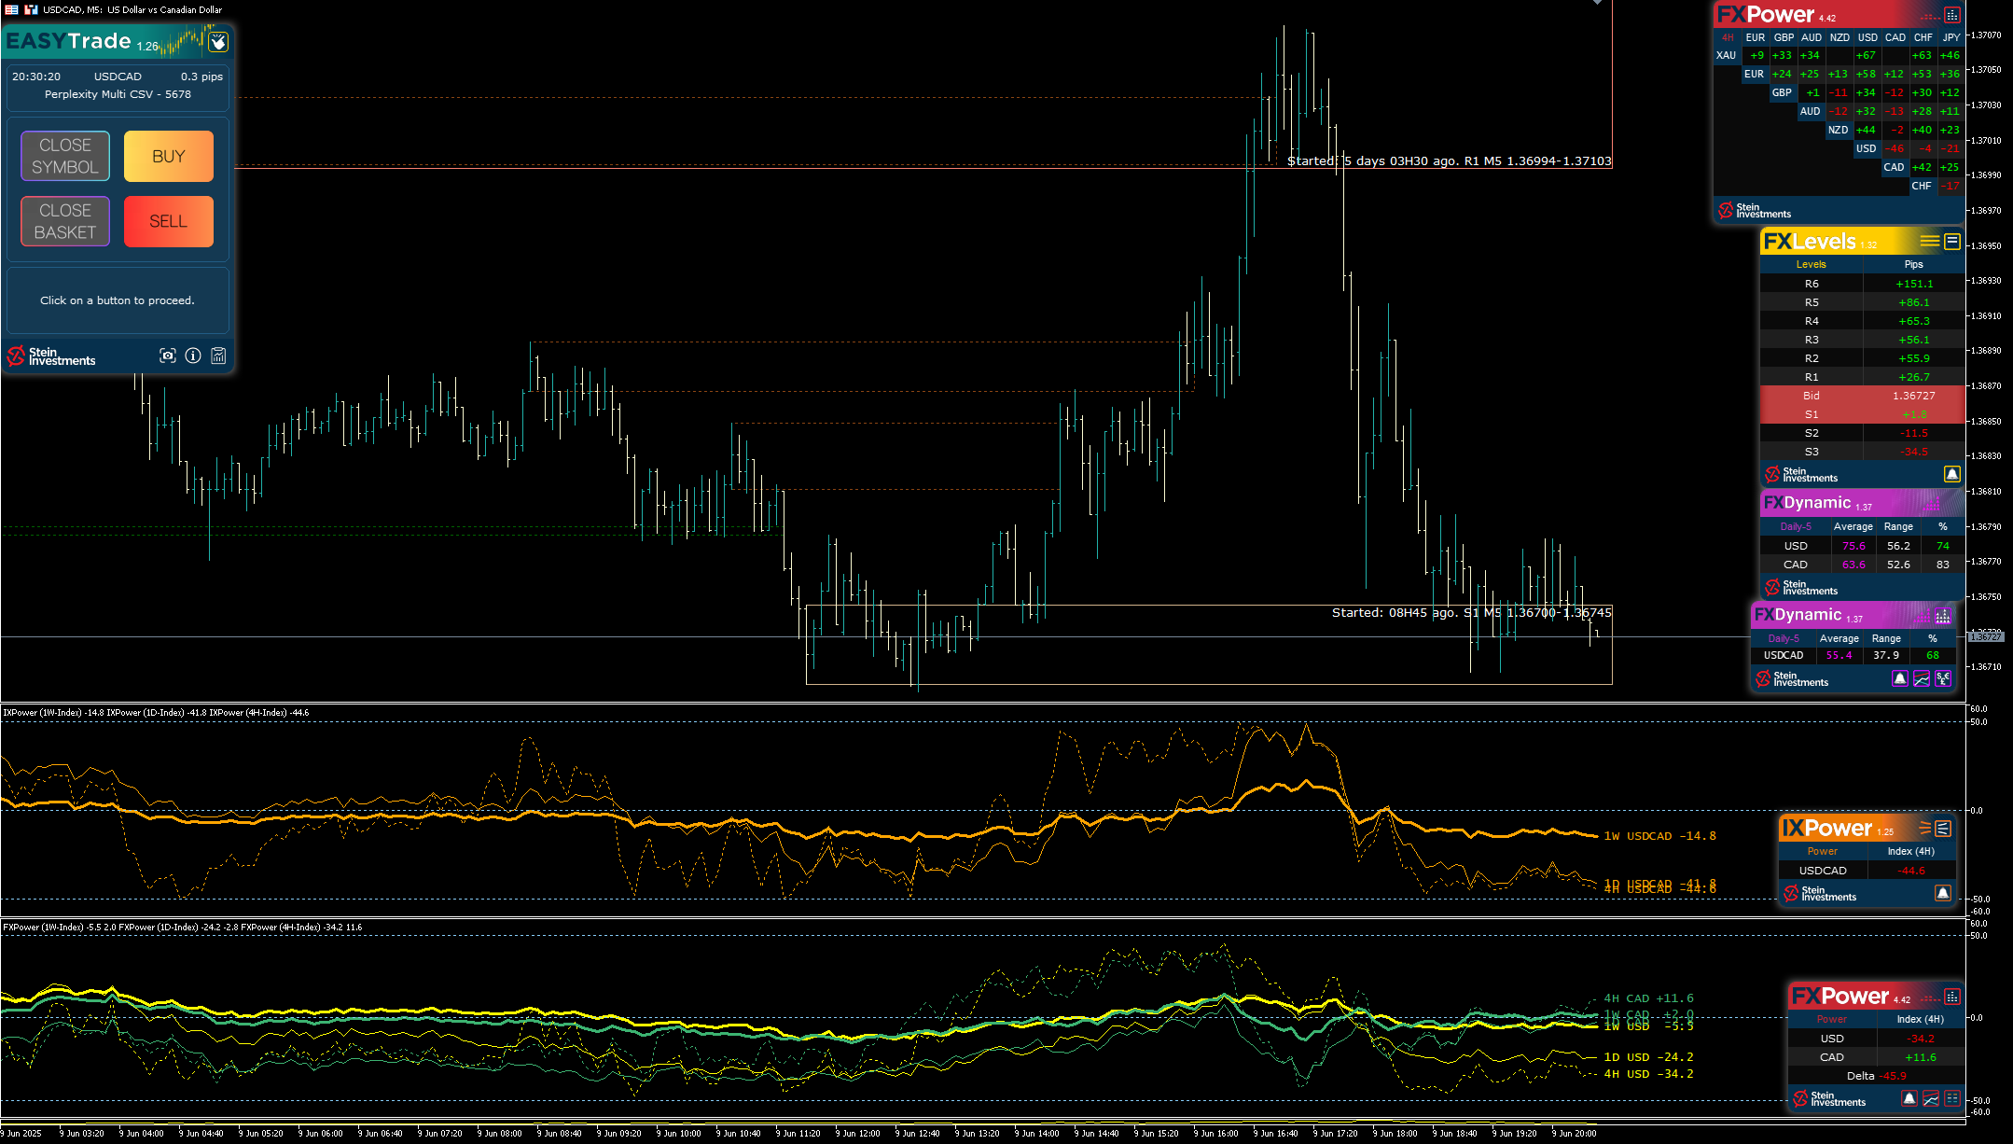Screen dimensions: 2013x1144
Task: Collapse the FXLevels panel via header icon
Action: click(x=1952, y=241)
